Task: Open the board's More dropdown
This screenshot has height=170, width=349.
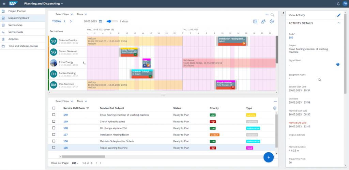Action: point(82,14)
